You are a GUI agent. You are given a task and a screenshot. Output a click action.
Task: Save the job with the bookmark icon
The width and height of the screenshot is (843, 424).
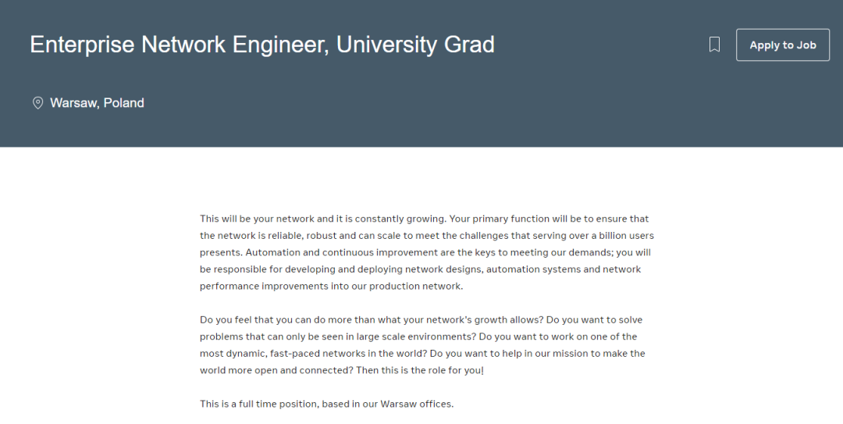(x=714, y=45)
